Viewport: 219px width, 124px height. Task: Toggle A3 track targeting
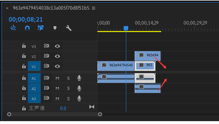34,98
